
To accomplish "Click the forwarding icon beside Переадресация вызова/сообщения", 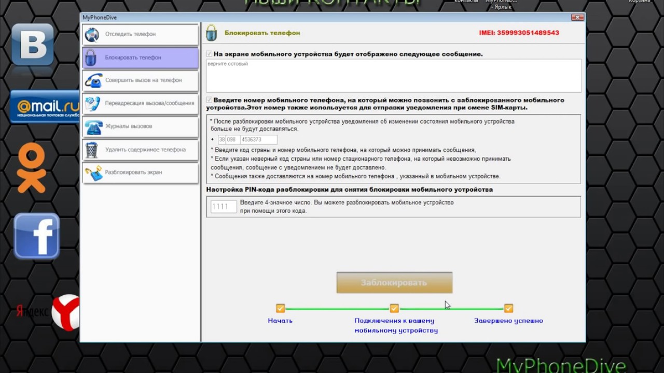I will (92, 103).
